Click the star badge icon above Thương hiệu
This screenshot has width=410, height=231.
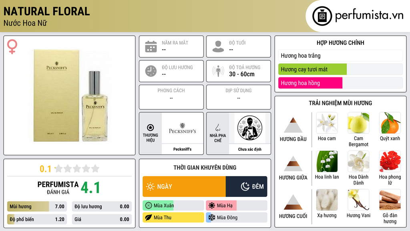pos(151,128)
